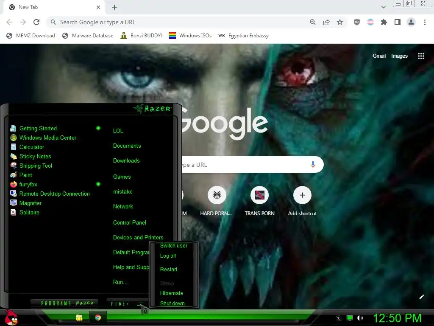The width and height of the screenshot is (434, 326).
Task: Open Devices and Printers
Action: [138, 238]
